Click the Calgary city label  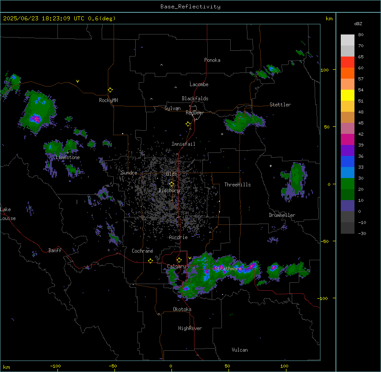[x=176, y=266]
